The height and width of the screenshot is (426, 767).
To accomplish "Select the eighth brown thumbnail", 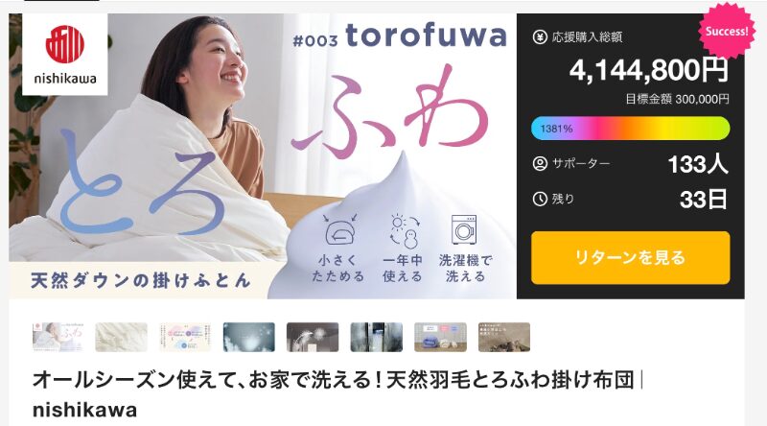I will 504,337.
